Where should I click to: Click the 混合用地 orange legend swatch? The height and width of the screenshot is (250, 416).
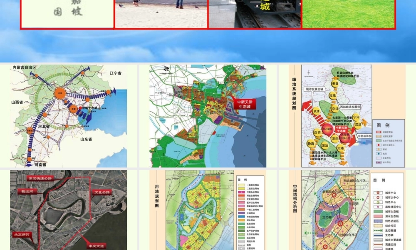pyautogui.click(x=241, y=220)
